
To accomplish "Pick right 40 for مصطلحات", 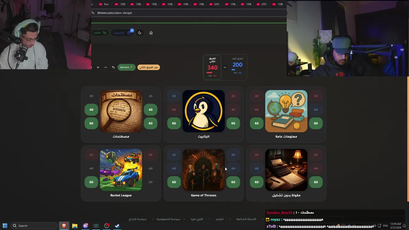I will pyautogui.click(x=150, y=110).
